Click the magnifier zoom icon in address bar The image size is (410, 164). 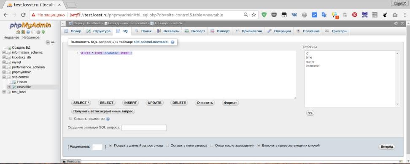(246, 15)
